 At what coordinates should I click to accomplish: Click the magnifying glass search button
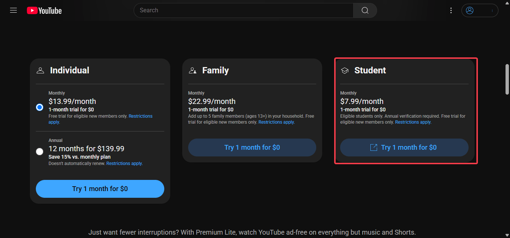click(x=365, y=10)
